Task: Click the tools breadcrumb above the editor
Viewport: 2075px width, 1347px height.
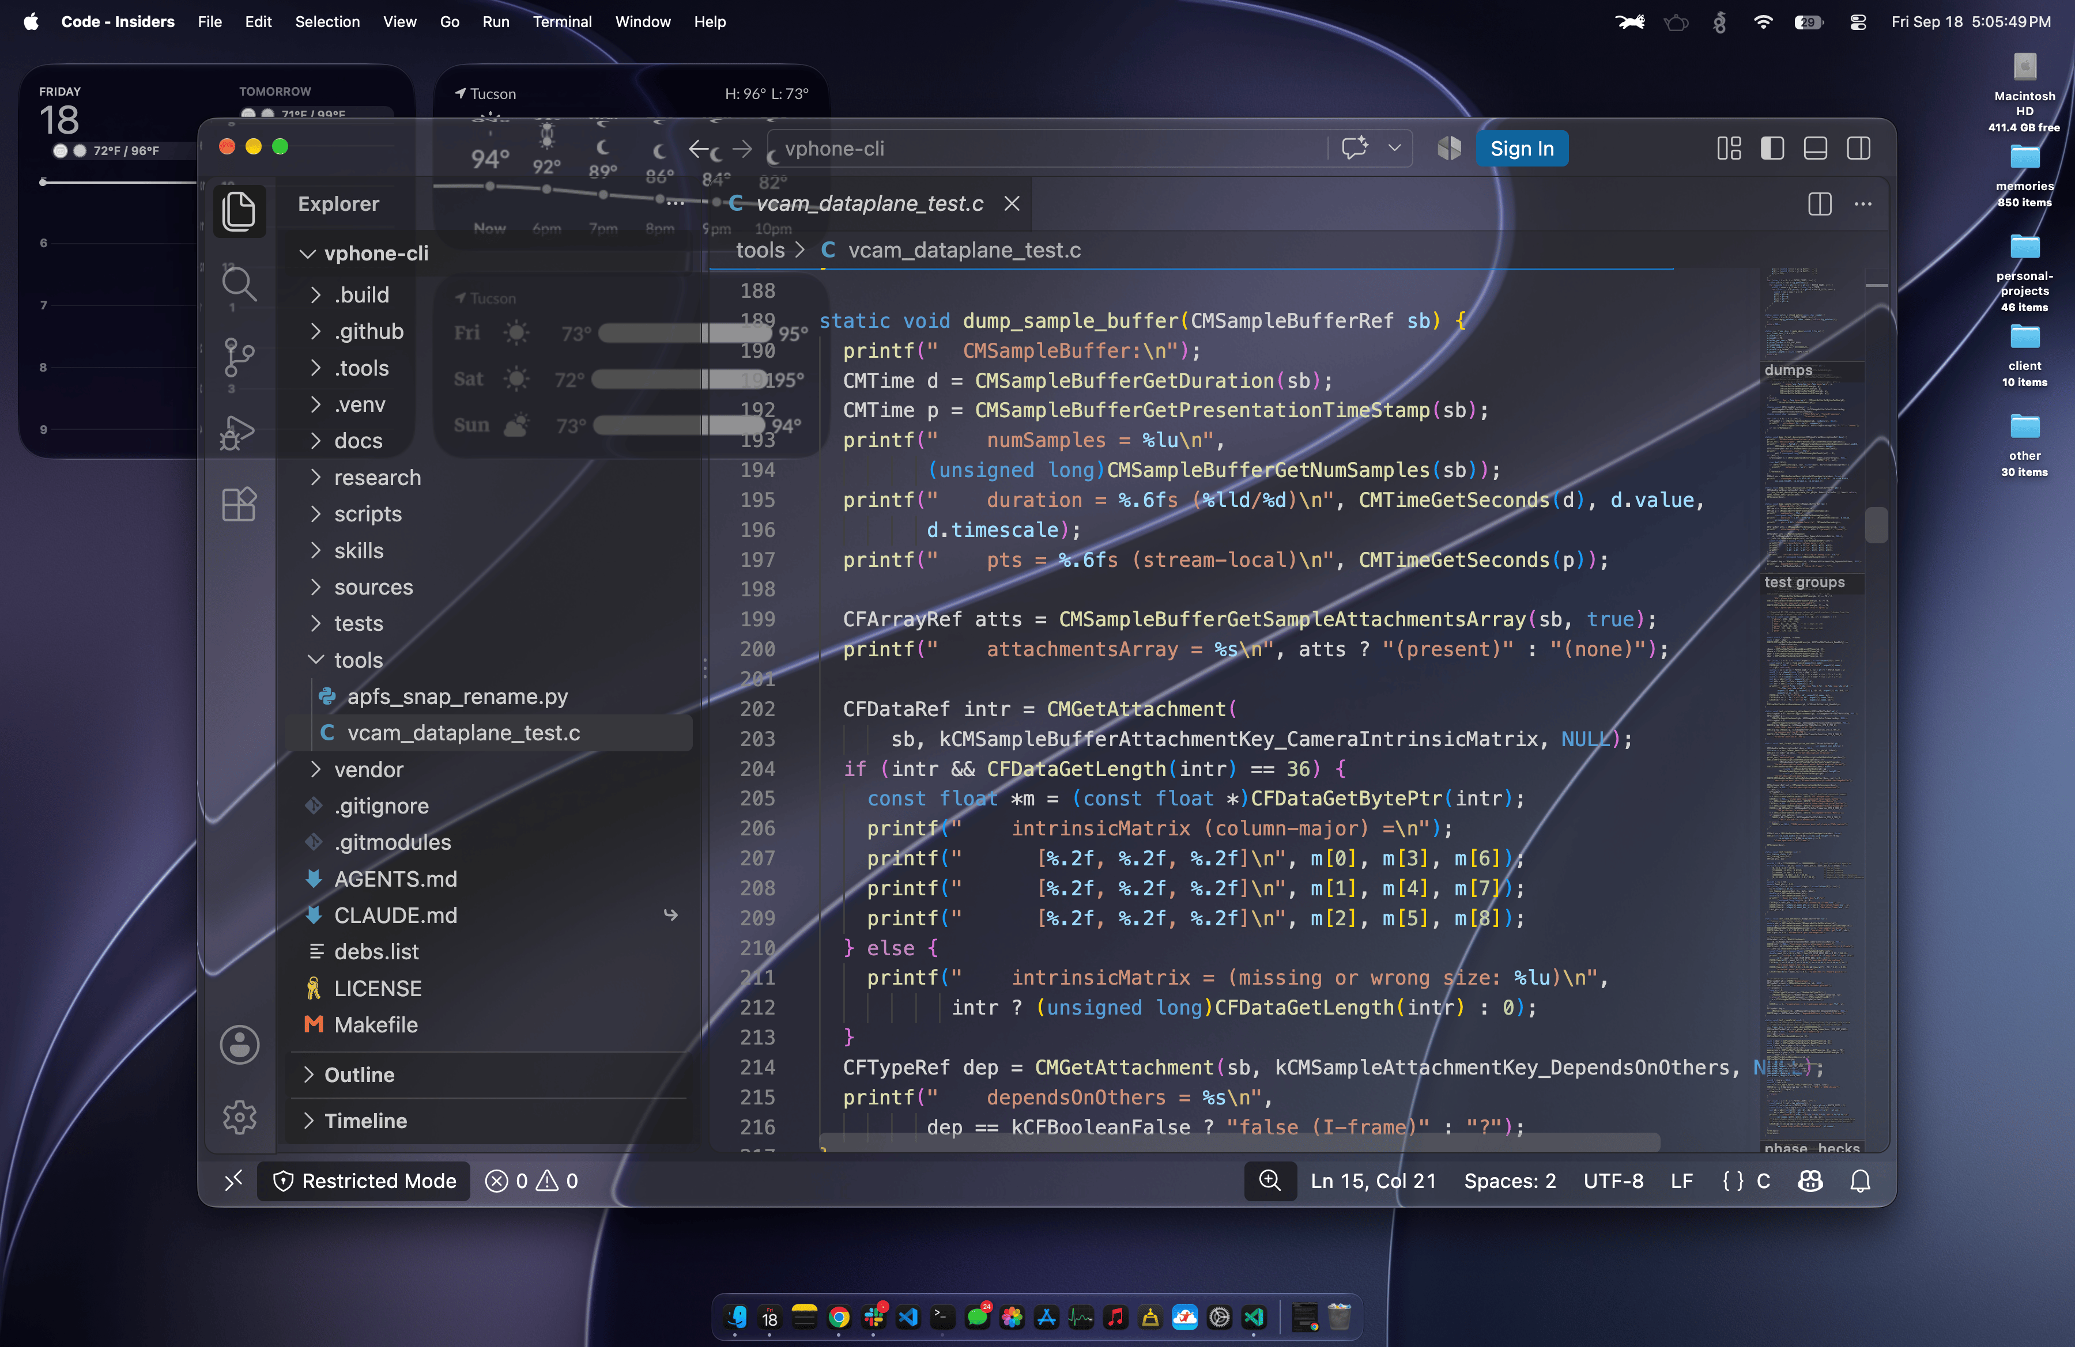Action: pyautogui.click(x=760, y=251)
